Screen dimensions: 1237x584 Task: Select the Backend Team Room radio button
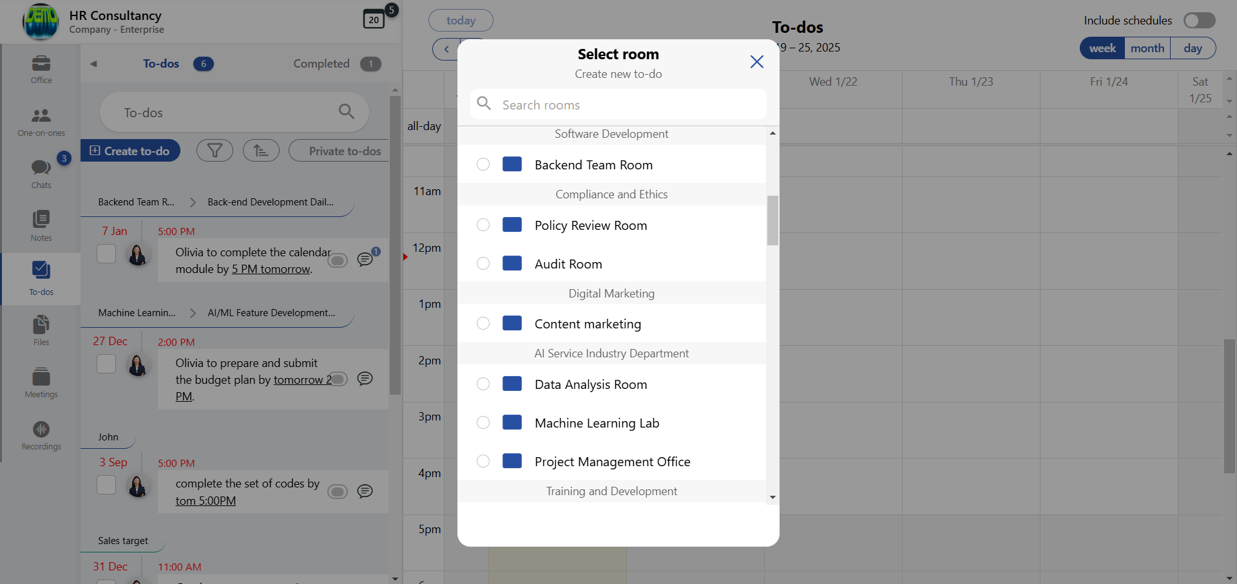tap(483, 164)
